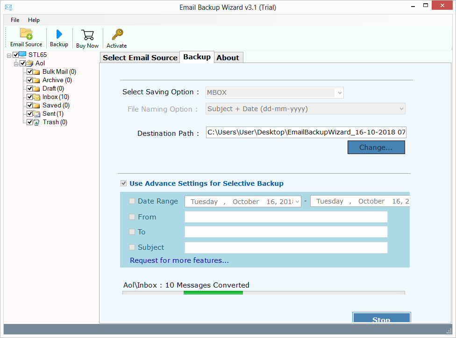This screenshot has height=338, width=456.
Task: Switch to the About tab
Action: pyautogui.click(x=228, y=57)
